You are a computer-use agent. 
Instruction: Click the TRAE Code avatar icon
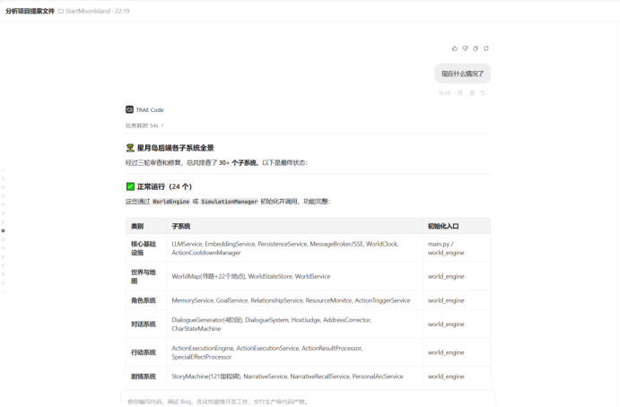tap(129, 109)
